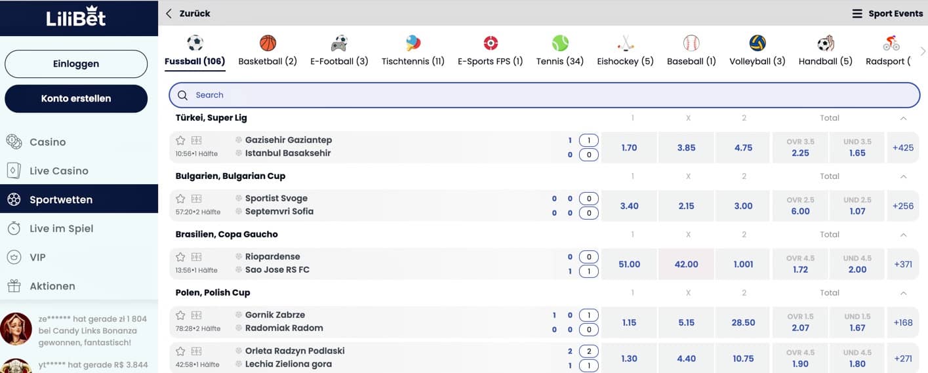Collapse the Türkei, Super Lig section
The image size is (928, 373).
pyautogui.click(x=903, y=118)
